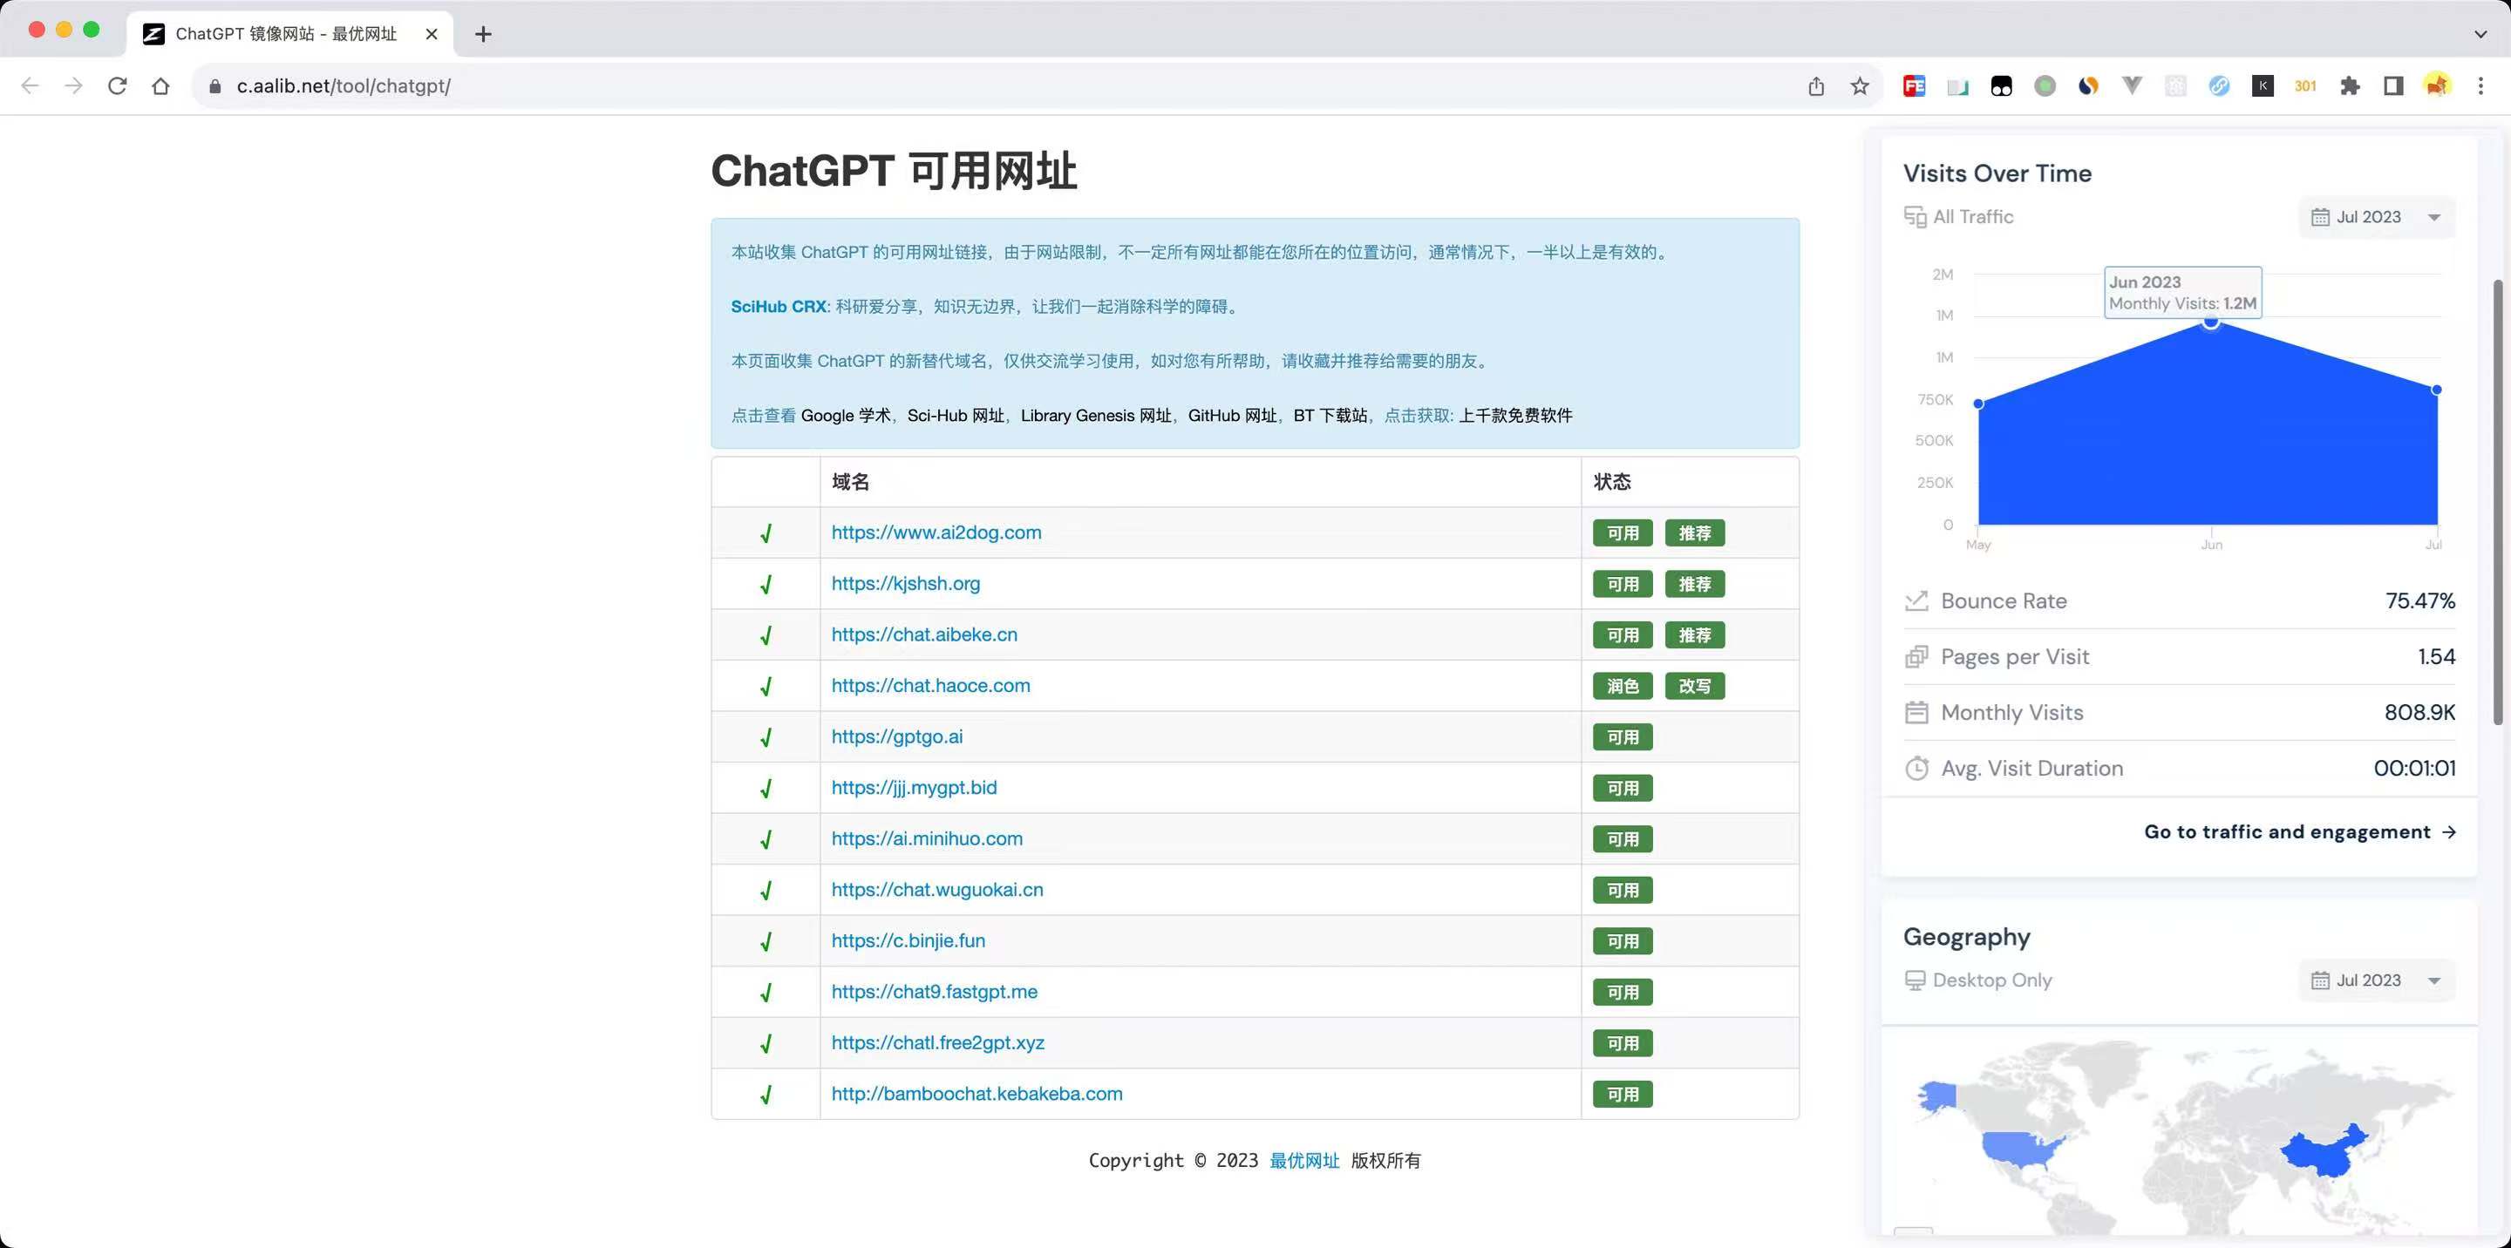
Task: Click the back navigation arrow
Action: click(30, 85)
